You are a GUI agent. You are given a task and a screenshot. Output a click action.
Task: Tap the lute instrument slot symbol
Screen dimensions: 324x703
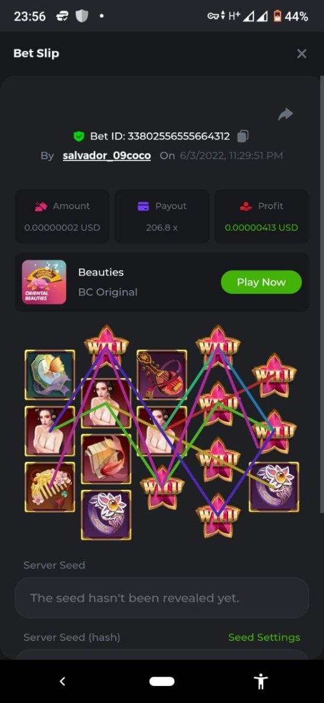pyautogui.click(x=162, y=374)
